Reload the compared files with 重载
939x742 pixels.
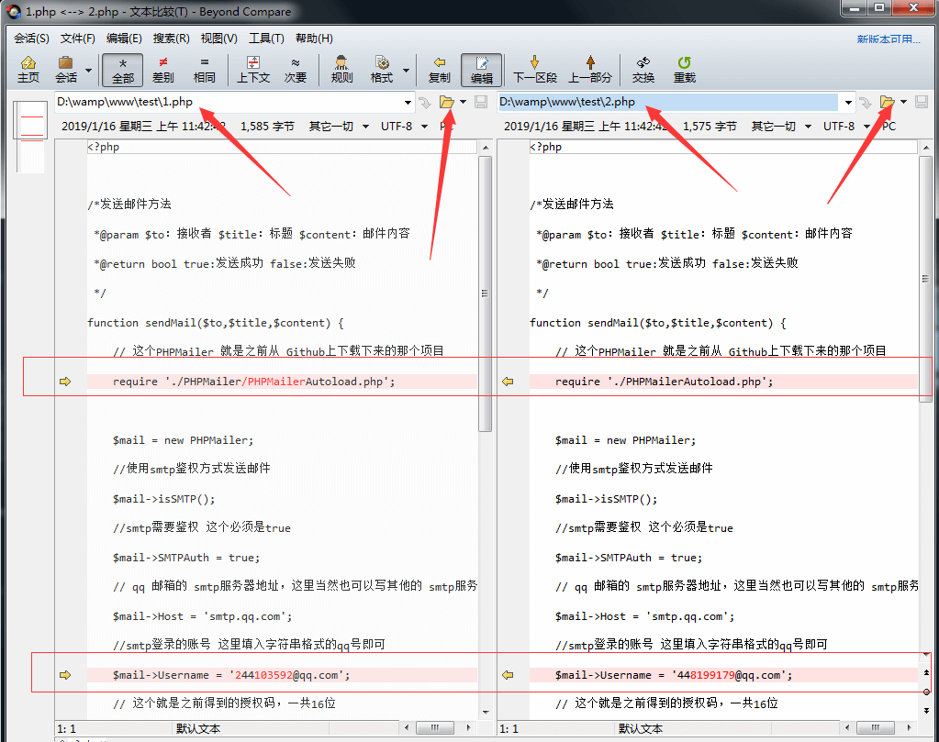[x=683, y=69]
